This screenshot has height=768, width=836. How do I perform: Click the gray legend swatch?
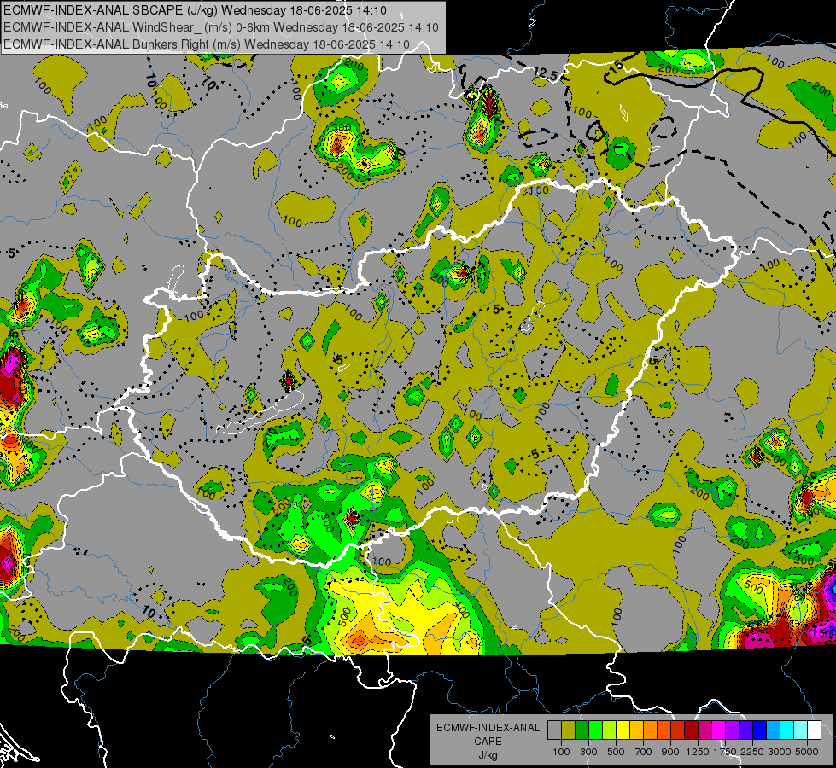pyautogui.click(x=554, y=730)
